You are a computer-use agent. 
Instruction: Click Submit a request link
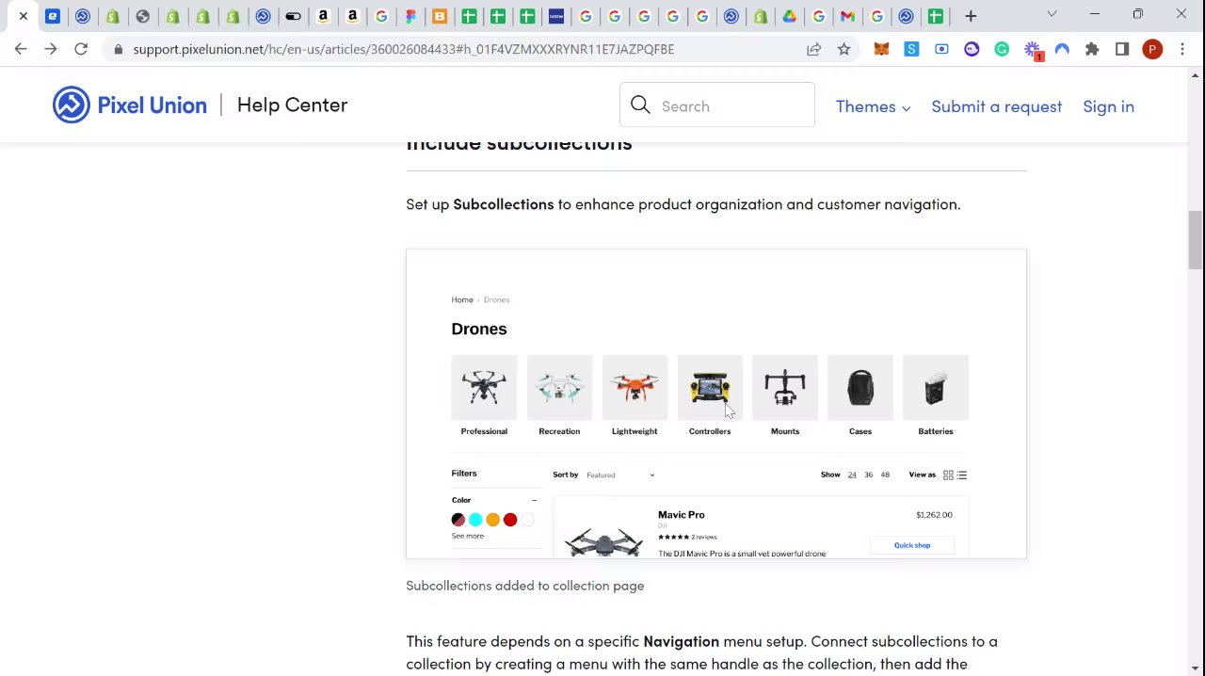(996, 106)
